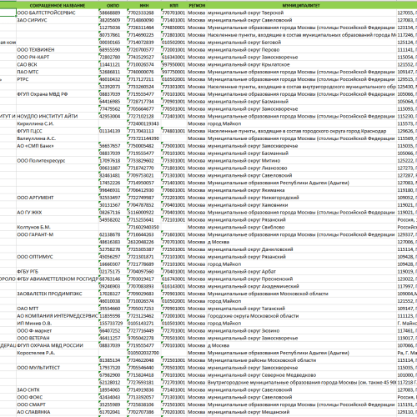The height and width of the screenshot is (417, 417).
Task: Click the ООО Политехресурс cell
Action: [x=58, y=161]
